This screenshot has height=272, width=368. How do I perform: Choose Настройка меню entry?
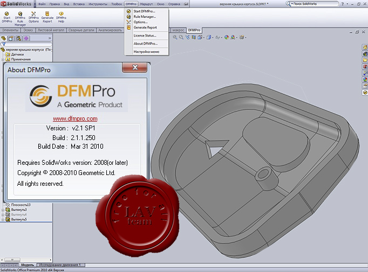[x=147, y=52]
